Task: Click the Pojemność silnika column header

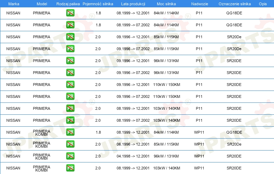Action: coord(98,4)
